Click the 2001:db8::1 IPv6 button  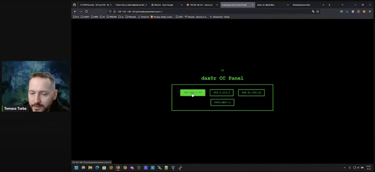click(x=222, y=102)
